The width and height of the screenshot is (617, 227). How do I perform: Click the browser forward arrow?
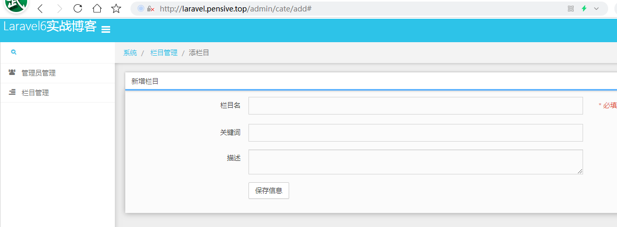pos(60,8)
